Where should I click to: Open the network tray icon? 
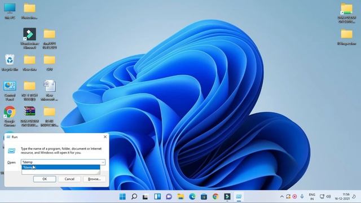click(322, 197)
